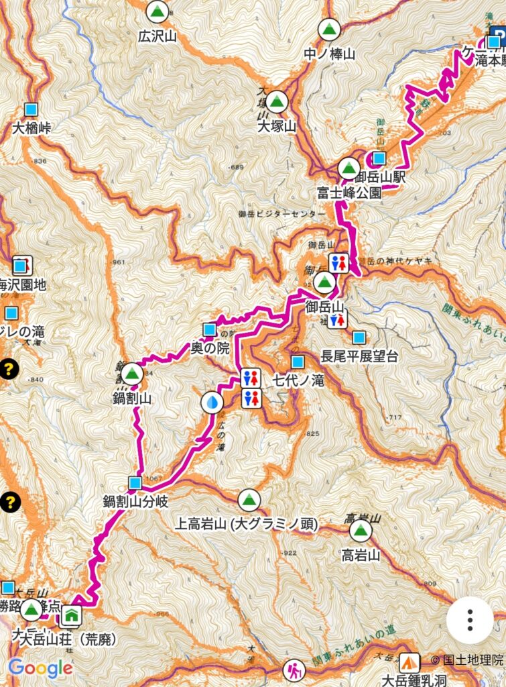Select the 富士峰公園 peak icon
506x687 pixels.
[349, 168]
